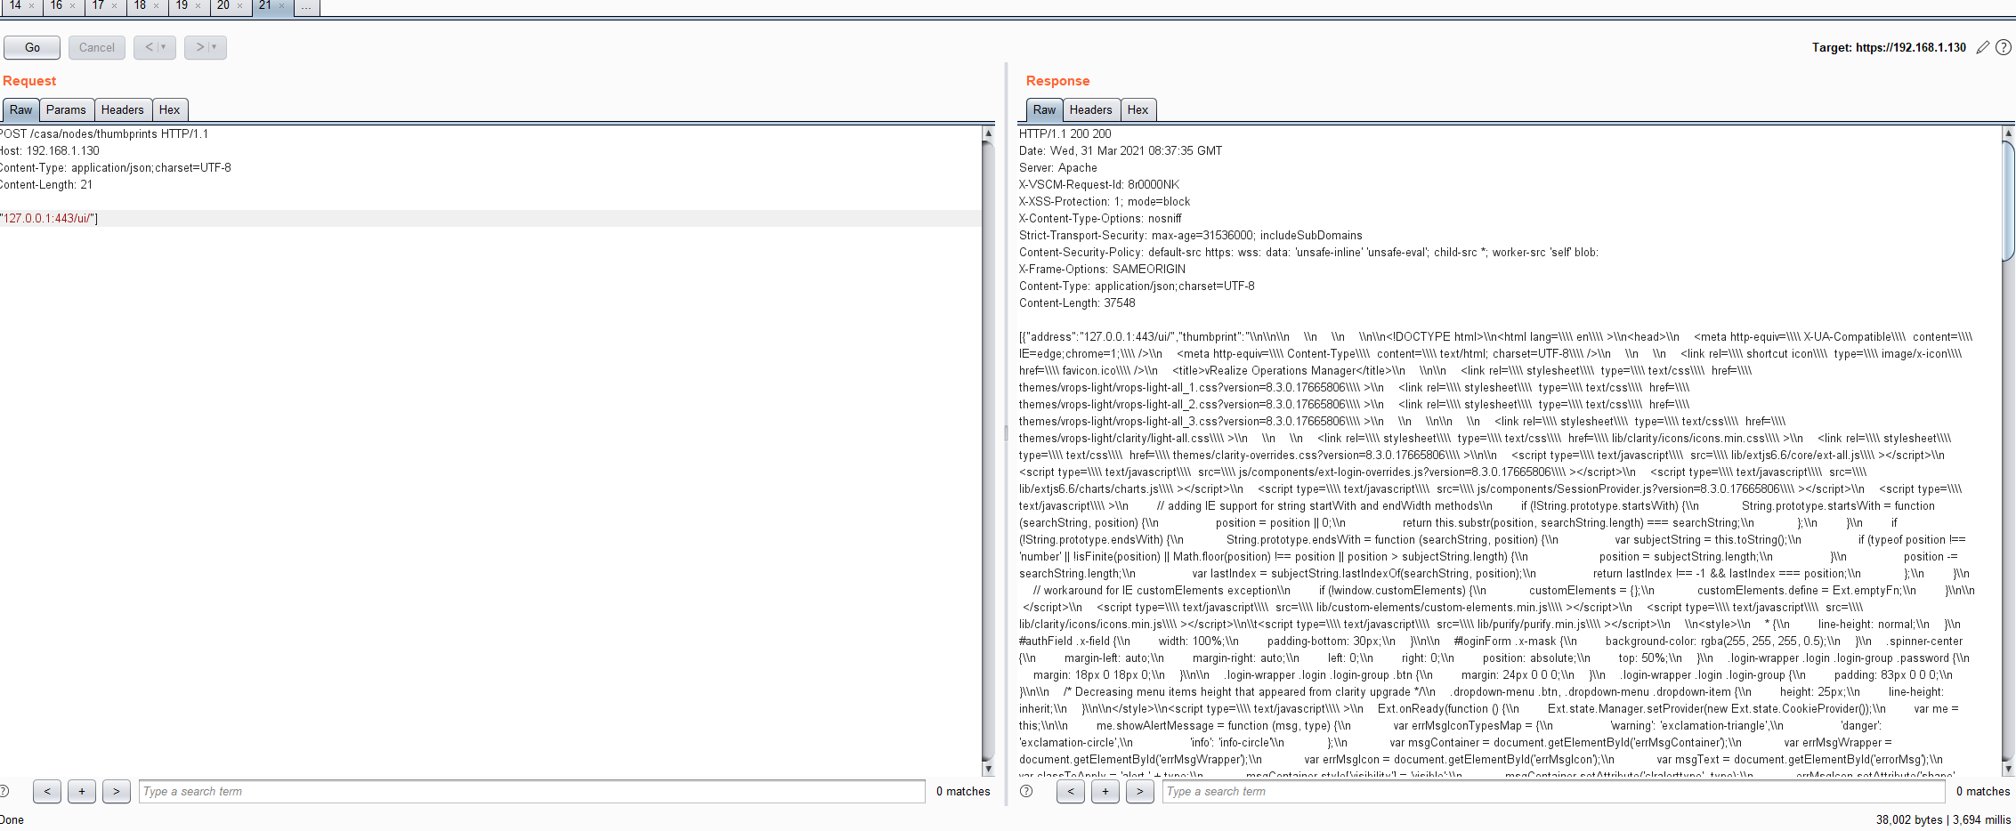
Task: Click the X-VSCM-Request-Id response header
Action: 1099,185
